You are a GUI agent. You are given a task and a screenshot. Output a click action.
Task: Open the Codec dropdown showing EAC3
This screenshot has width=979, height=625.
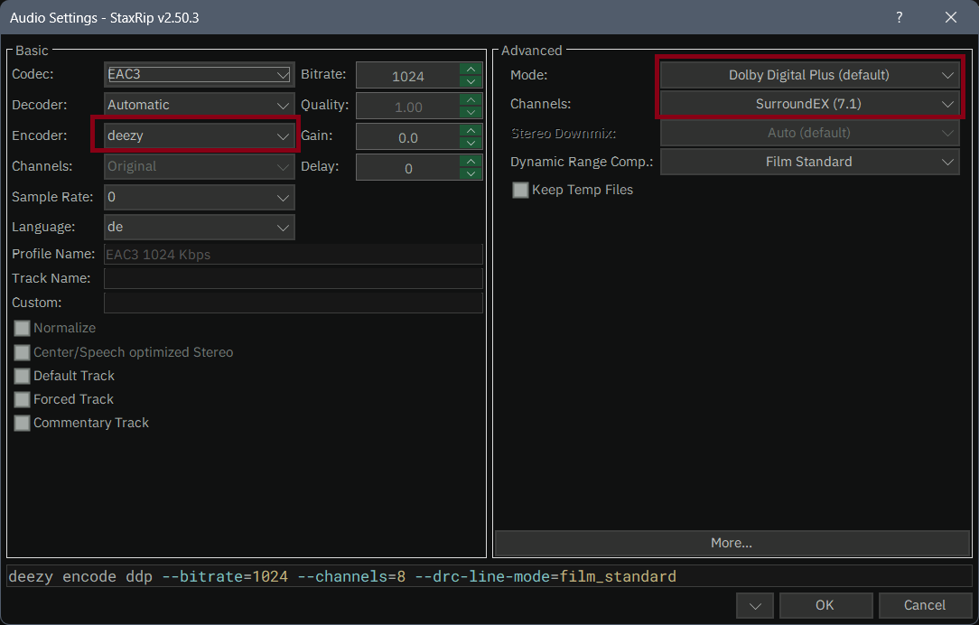point(200,74)
